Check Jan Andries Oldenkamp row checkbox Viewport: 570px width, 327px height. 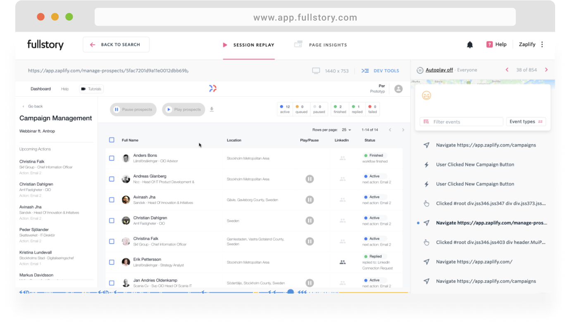tap(112, 283)
